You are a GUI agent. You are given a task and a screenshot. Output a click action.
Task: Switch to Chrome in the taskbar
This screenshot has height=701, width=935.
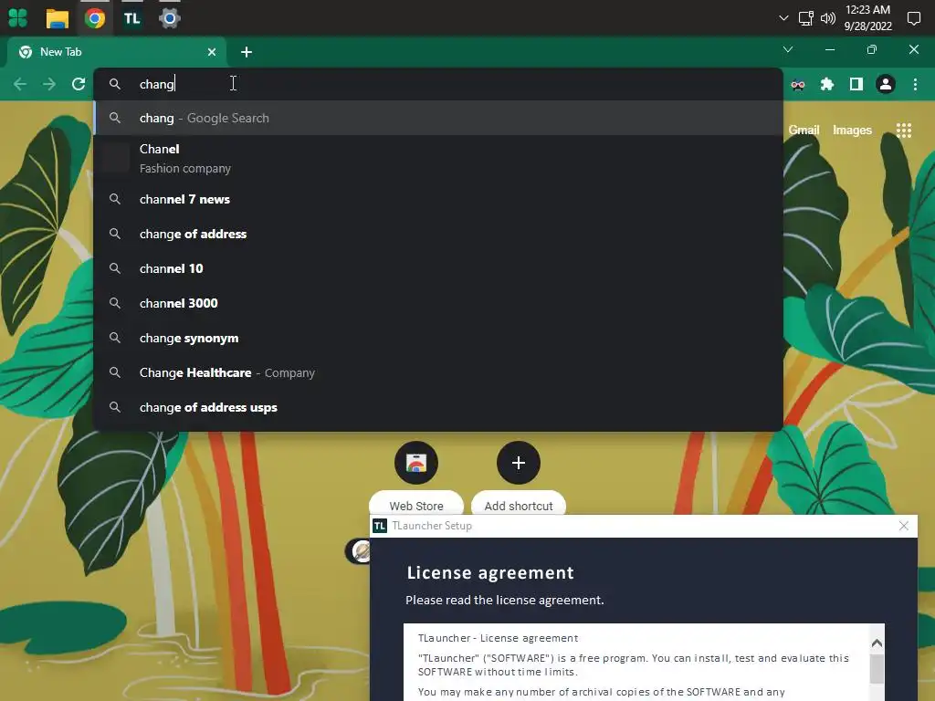pos(95,18)
